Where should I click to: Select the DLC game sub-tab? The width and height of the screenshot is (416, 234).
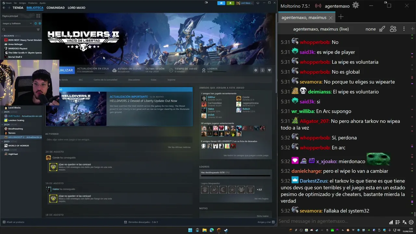tap(81, 80)
